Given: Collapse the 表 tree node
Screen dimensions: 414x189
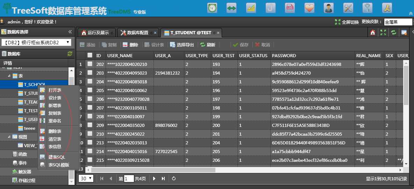Looking at the screenshot, I should coord(9,76).
